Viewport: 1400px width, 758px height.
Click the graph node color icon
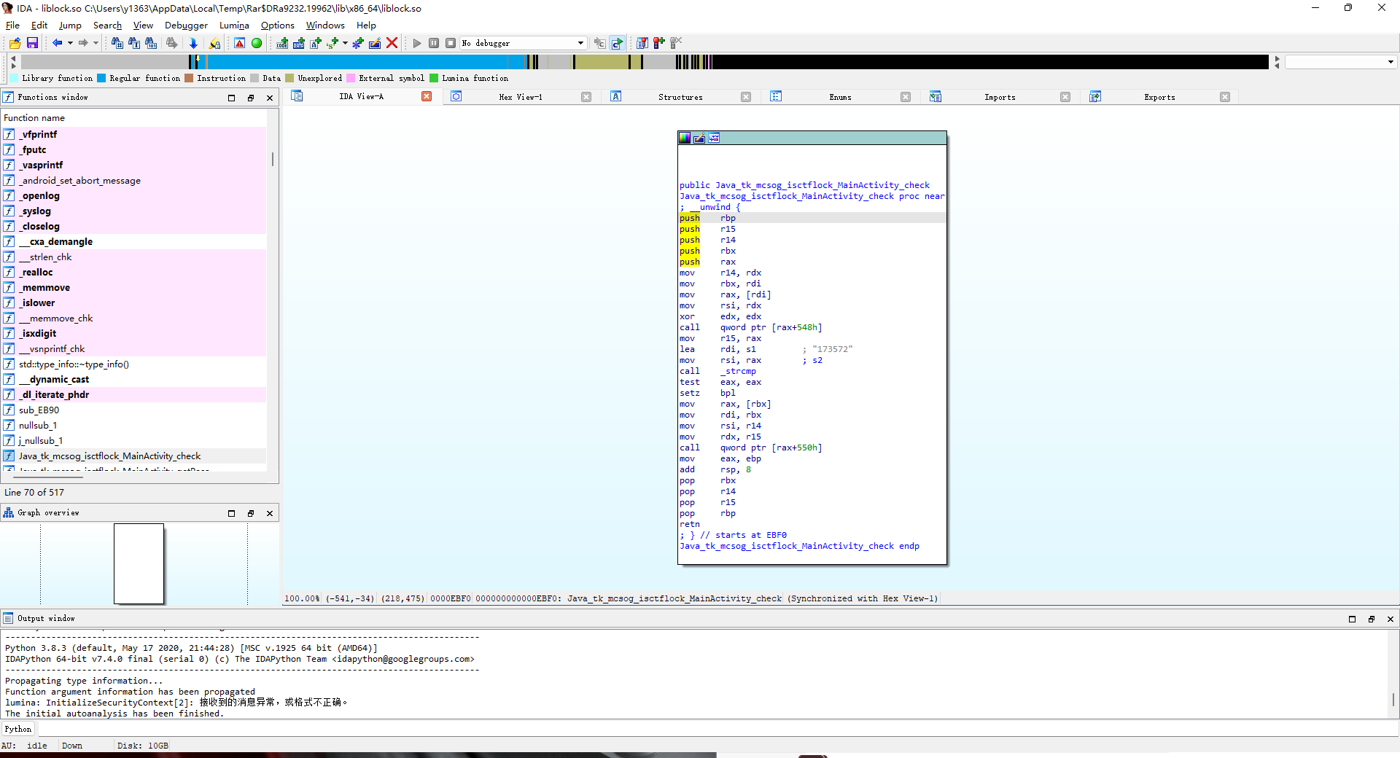(x=685, y=138)
